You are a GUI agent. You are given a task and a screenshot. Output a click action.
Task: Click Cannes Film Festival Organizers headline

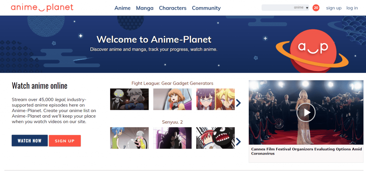coord(306,151)
